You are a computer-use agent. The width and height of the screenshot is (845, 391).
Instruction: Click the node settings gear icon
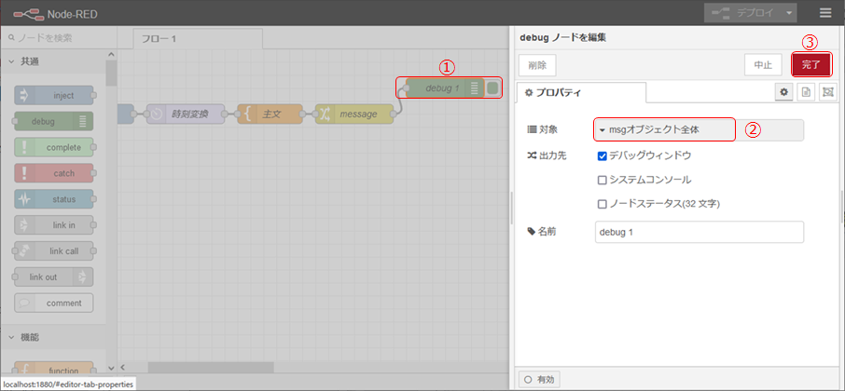click(784, 92)
